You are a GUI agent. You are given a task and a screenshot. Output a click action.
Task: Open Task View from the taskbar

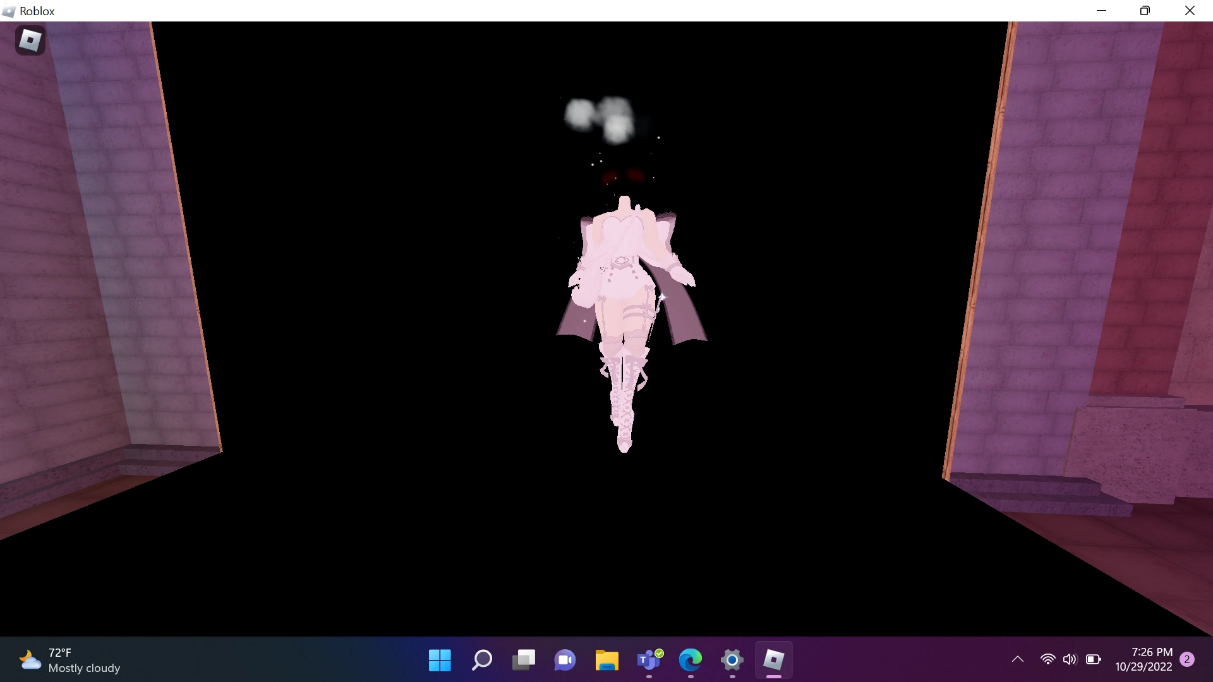[523, 661]
